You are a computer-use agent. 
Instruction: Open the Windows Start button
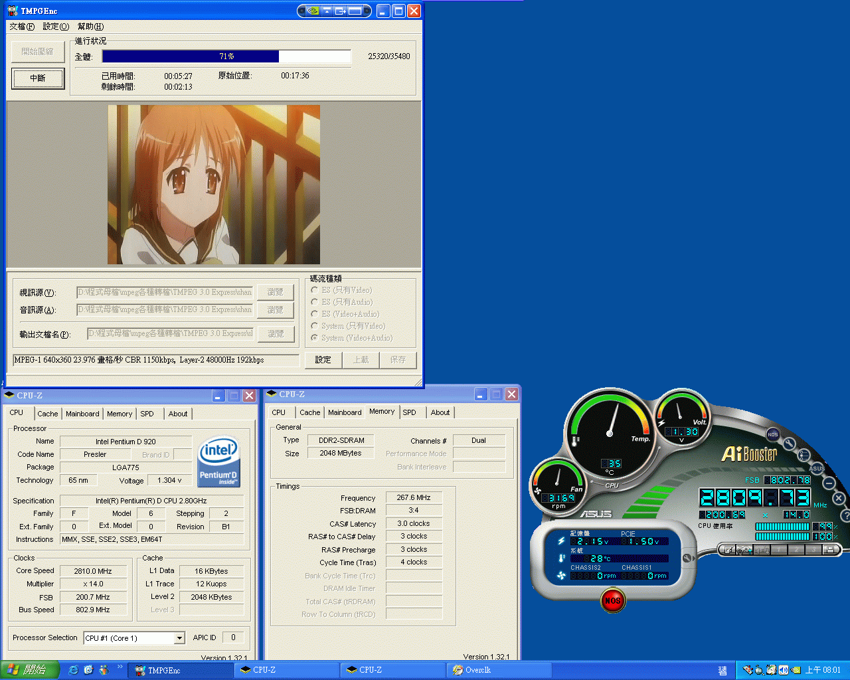coord(30,670)
